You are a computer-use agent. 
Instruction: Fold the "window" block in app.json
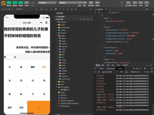(100, 27)
